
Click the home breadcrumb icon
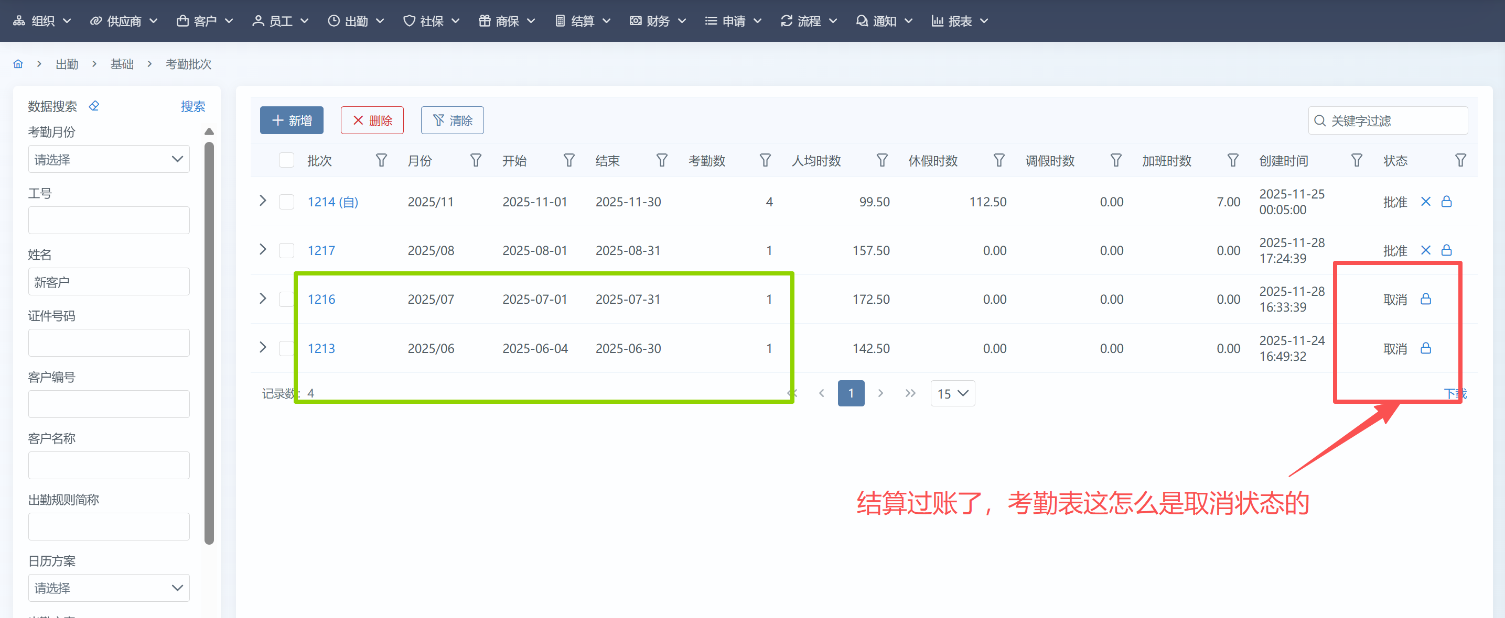18,64
